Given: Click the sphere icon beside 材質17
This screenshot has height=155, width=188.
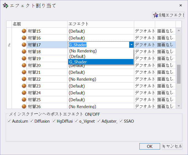Looking at the screenshot, I should click(x=24, y=45).
